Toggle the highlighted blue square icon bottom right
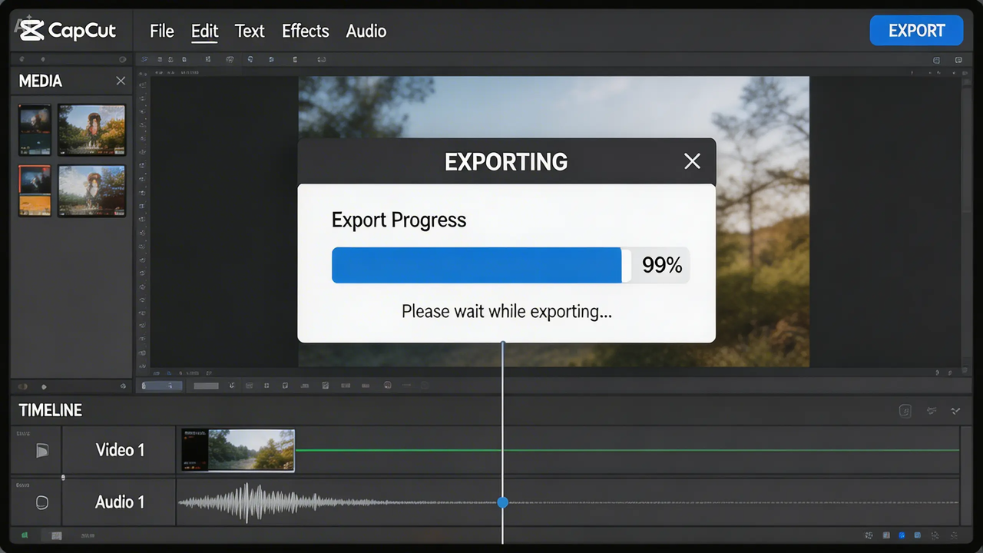The width and height of the screenshot is (983, 553). pyautogui.click(x=902, y=535)
